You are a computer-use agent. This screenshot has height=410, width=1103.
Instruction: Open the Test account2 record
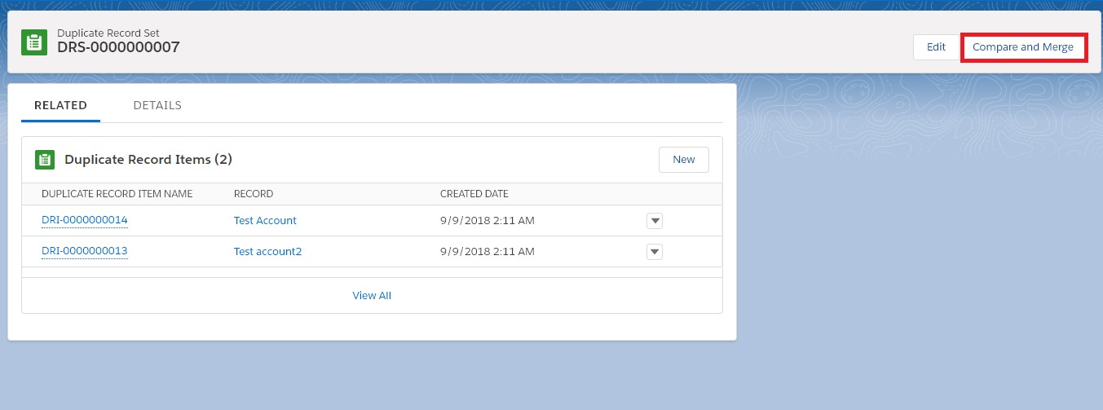(x=267, y=251)
